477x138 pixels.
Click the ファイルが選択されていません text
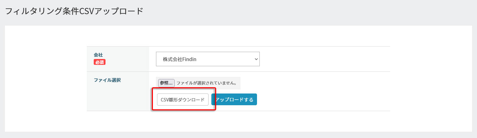tap(207, 83)
